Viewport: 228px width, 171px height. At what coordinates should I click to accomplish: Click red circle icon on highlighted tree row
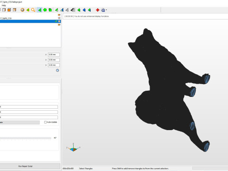coord(59,21)
